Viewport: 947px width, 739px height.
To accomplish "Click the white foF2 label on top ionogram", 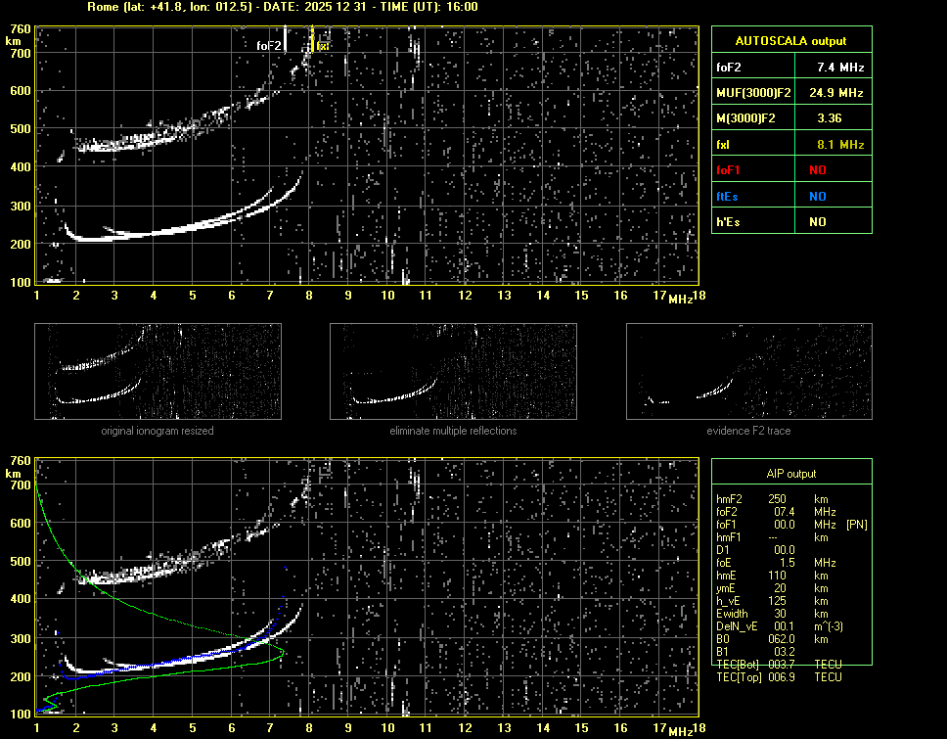I will click(270, 45).
